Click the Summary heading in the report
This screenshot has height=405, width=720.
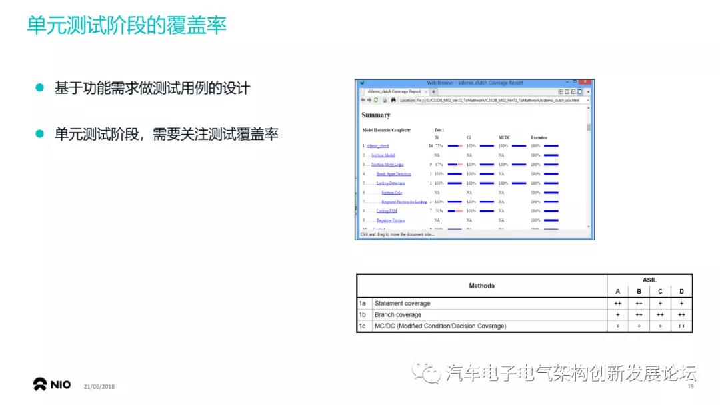point(375,115)
